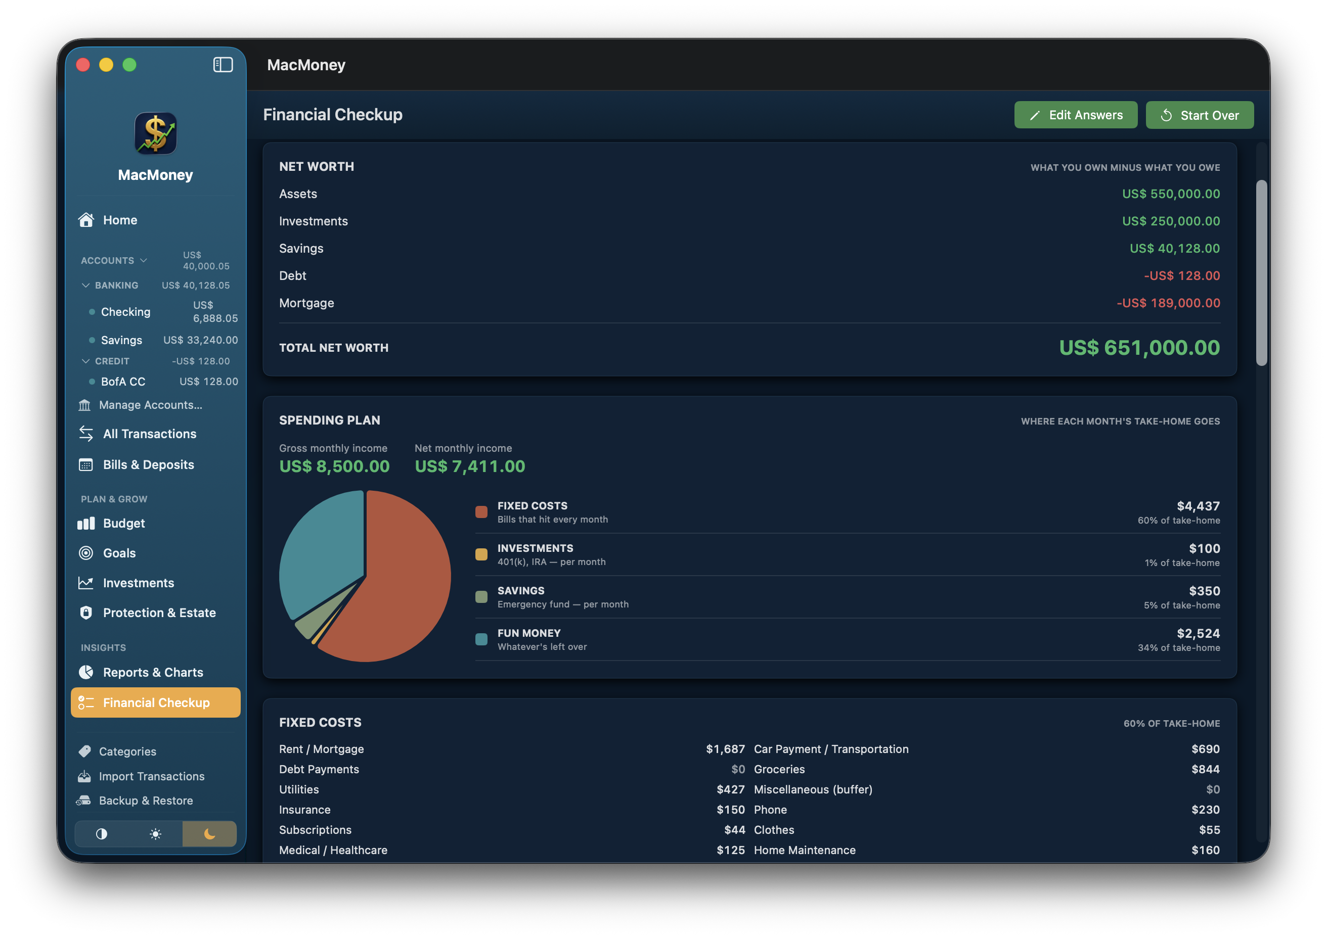Screen dimensions: 1327x938
Task: Collapse the Banking group chevron
Action: click(85, 286)
